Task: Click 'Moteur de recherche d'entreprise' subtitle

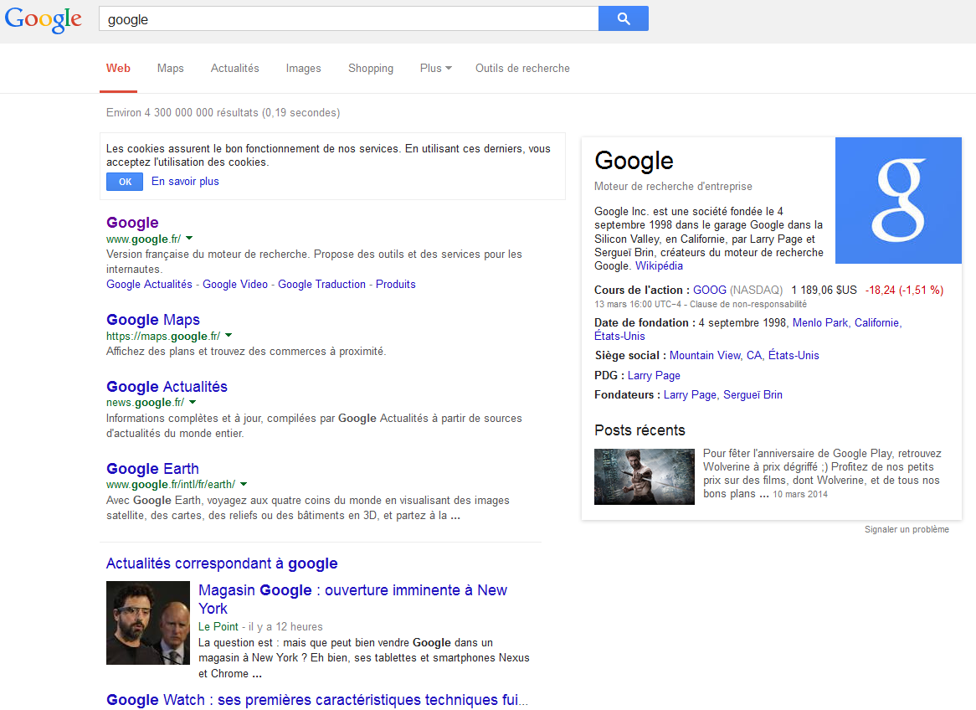Action: [673, 186]
